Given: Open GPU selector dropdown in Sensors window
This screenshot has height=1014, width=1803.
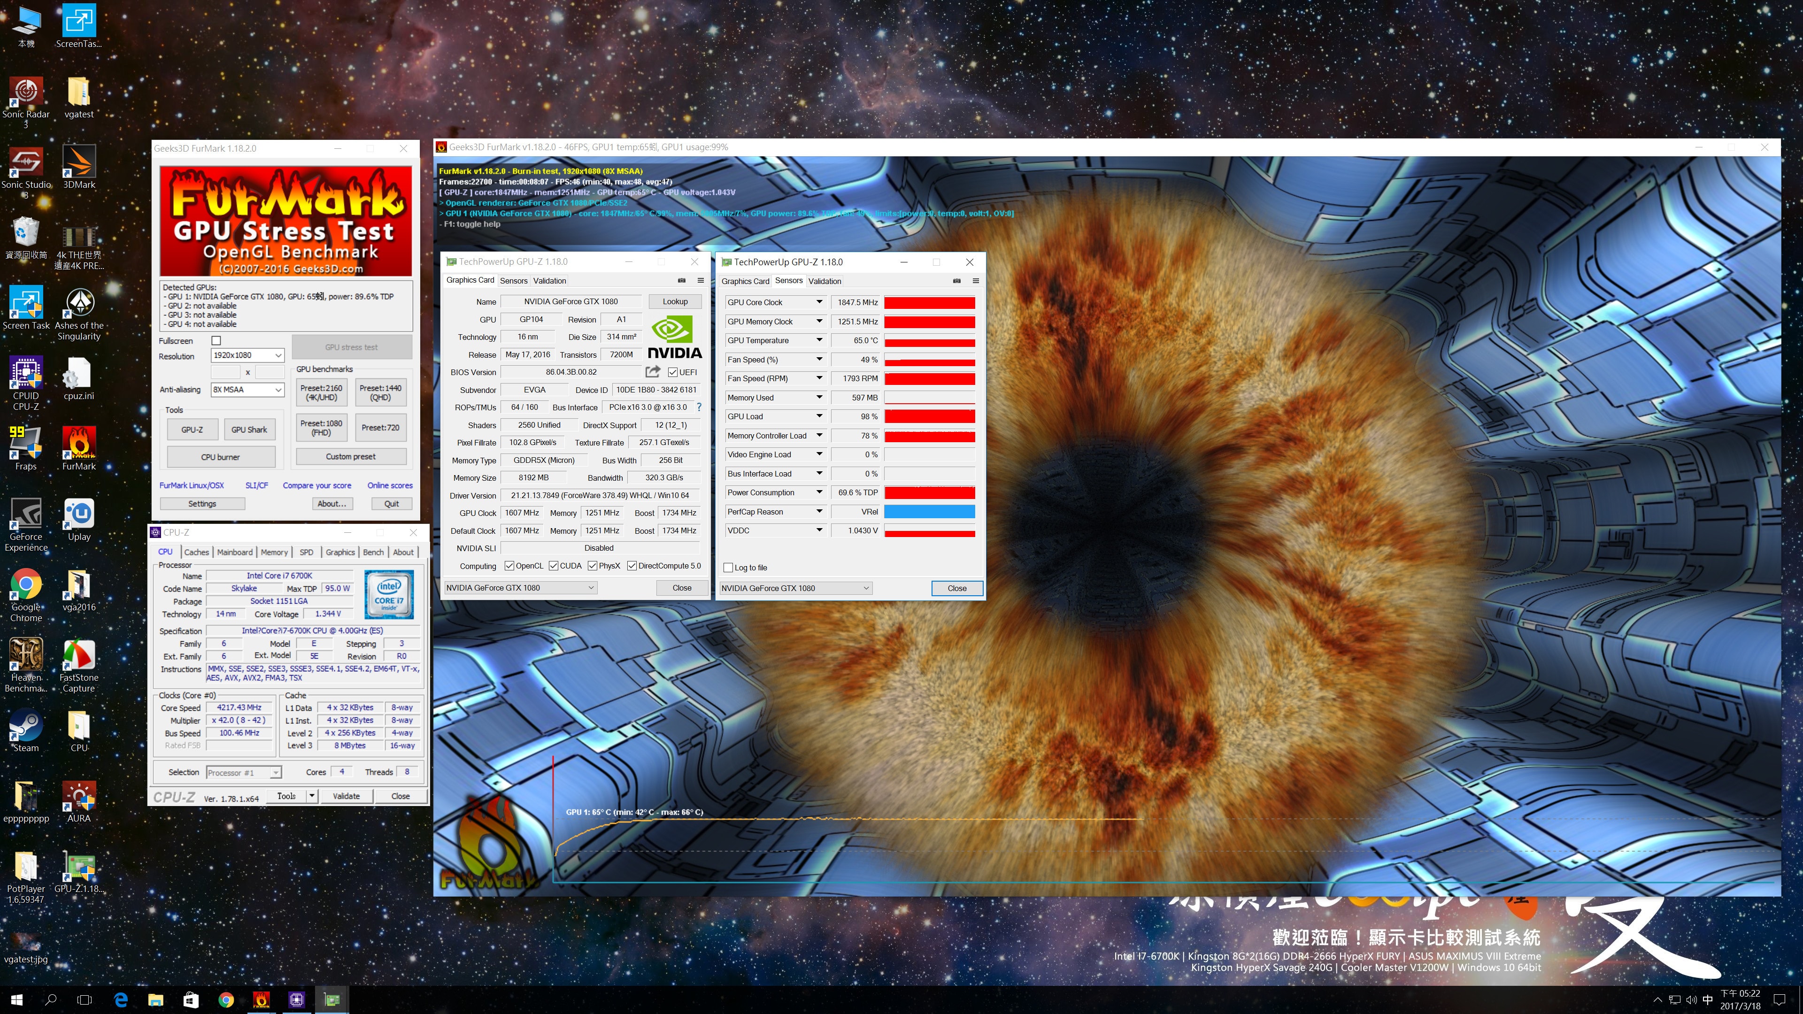Looking at the screenshot, I should [x=796, y=589].
